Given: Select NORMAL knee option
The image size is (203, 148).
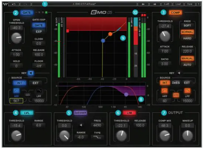Looking at the screenshot, I should [x=187, y=32].
